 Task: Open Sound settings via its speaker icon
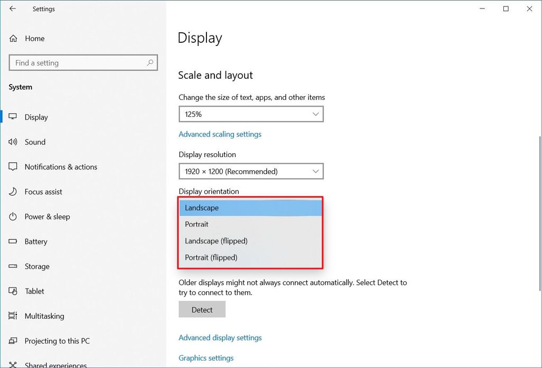[x=13, y=142]
